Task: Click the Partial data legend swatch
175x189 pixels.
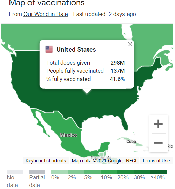Action: tap(37, 172)
